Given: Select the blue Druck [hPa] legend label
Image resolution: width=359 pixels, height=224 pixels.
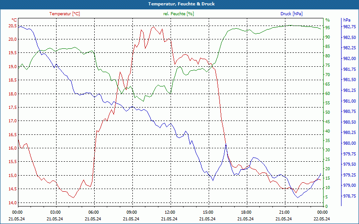Looking at the screenshot, I should point(291,14).
